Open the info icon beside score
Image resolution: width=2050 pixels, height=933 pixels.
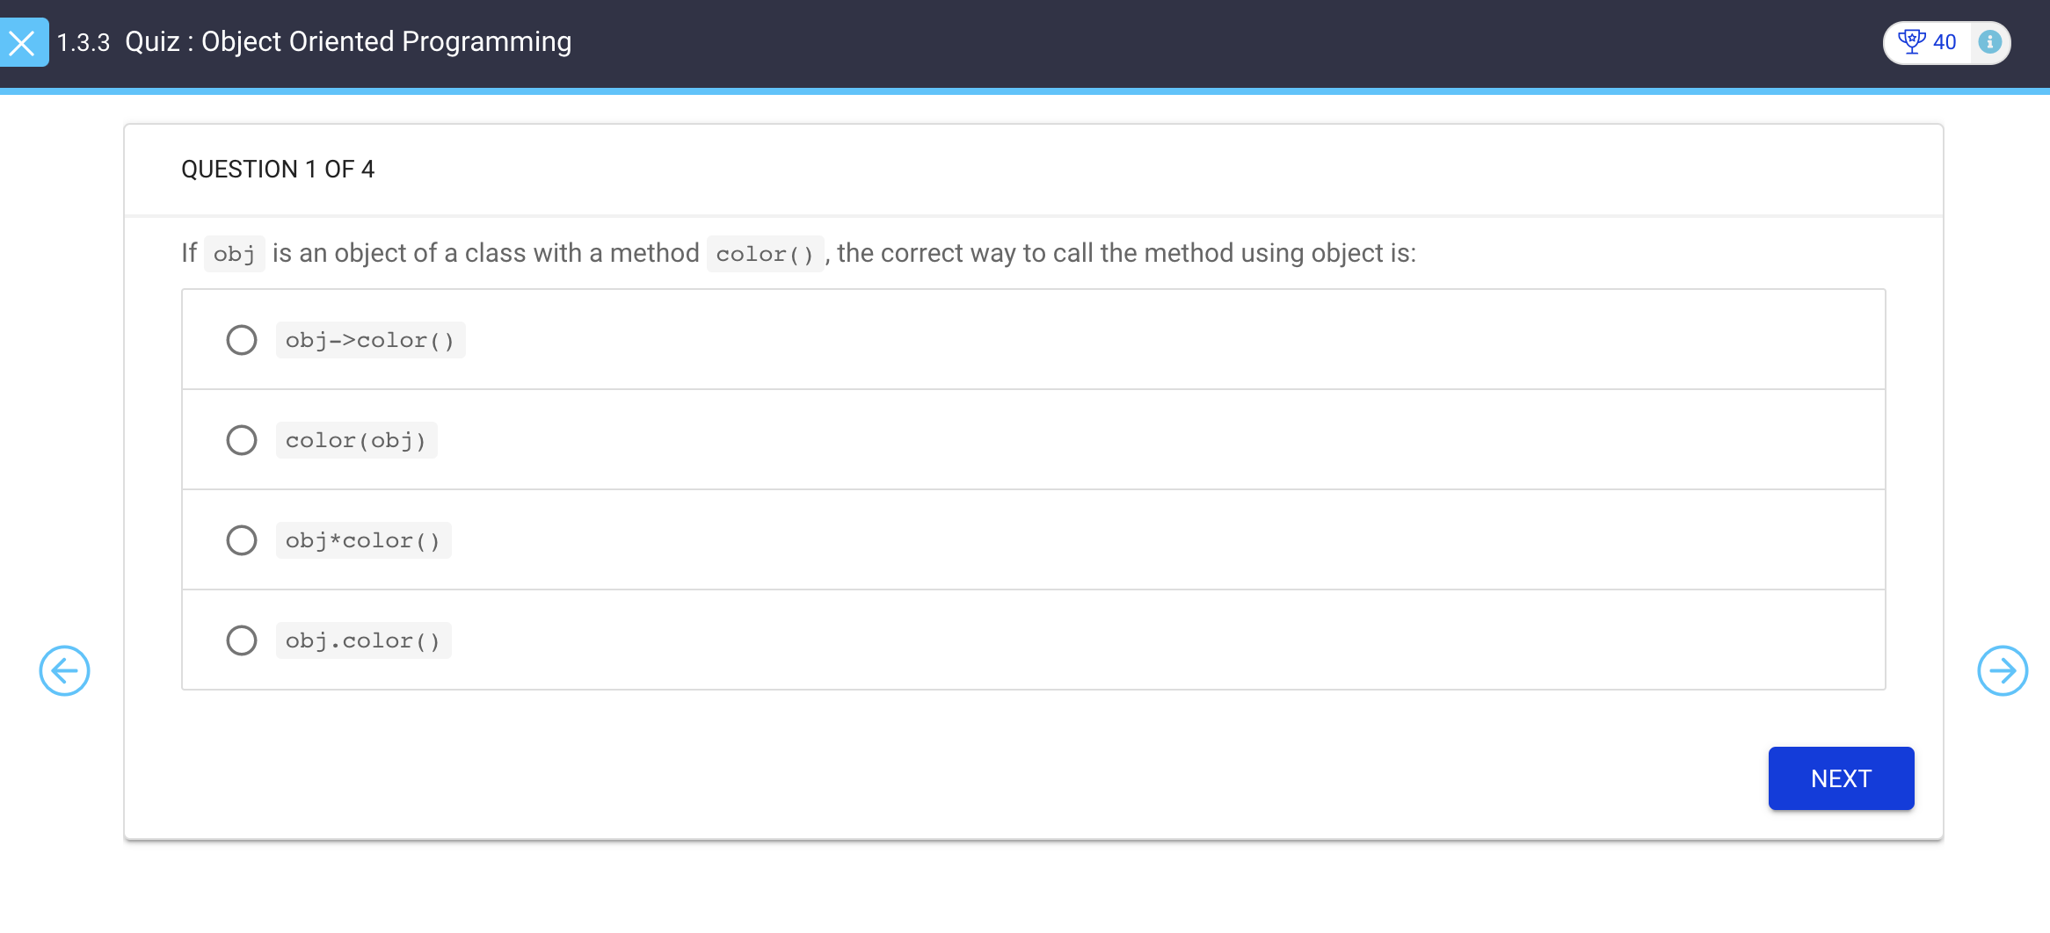pyautogui.click(x=1989, y=42)
